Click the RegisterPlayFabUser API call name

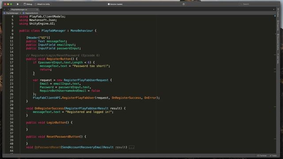(78, 98)
